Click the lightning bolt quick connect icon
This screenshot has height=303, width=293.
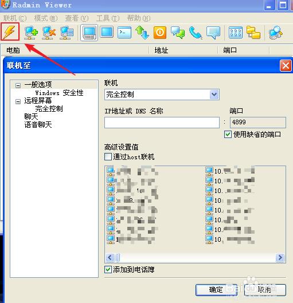(10, 32)
